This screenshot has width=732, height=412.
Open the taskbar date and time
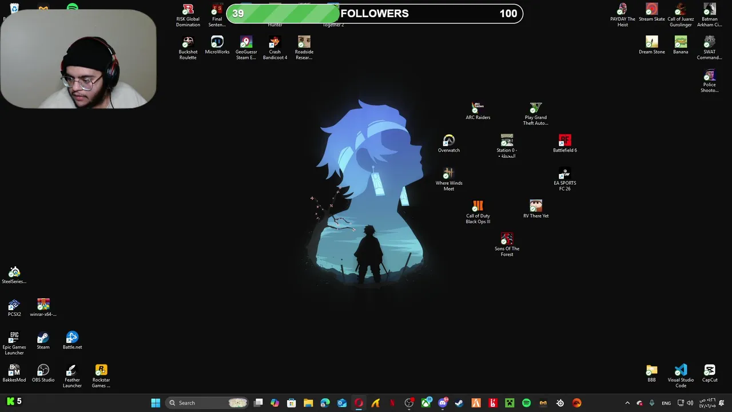coord(707,403)
